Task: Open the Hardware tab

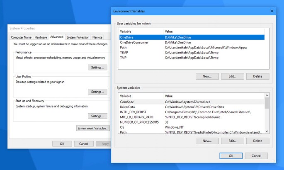Action: point(41,37)
